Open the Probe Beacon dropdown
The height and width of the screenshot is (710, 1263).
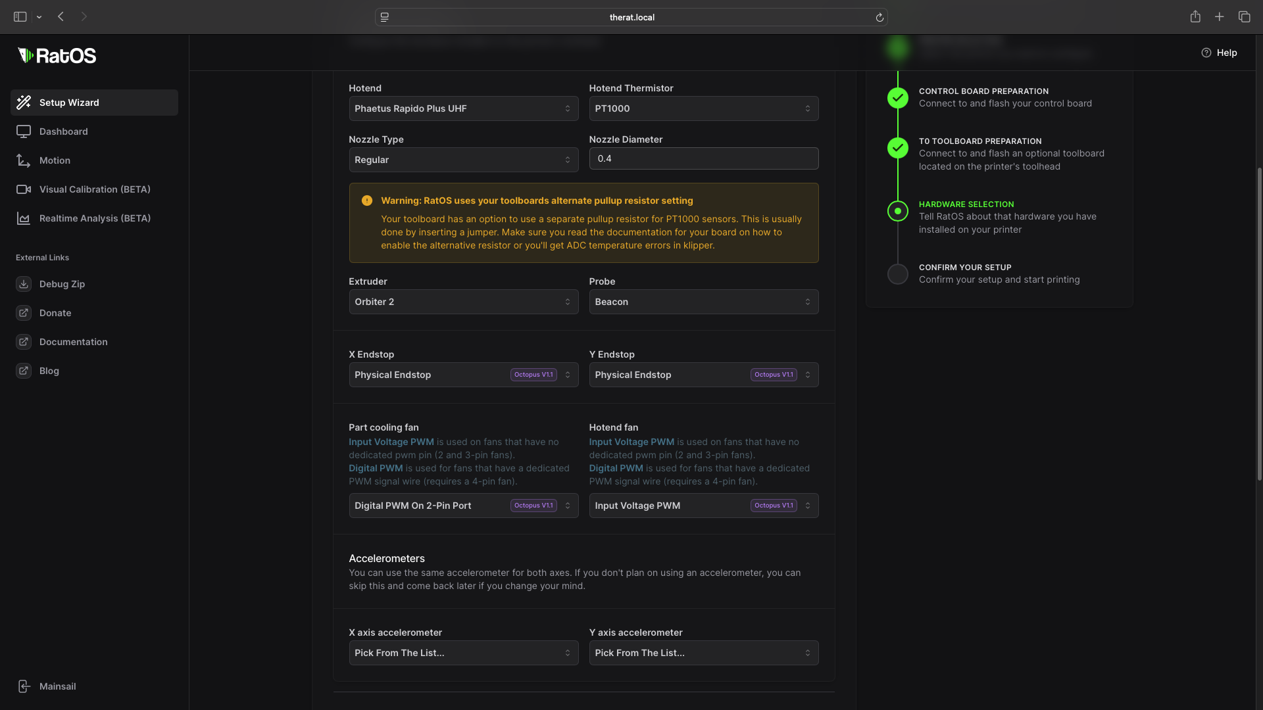pos(703,302)
